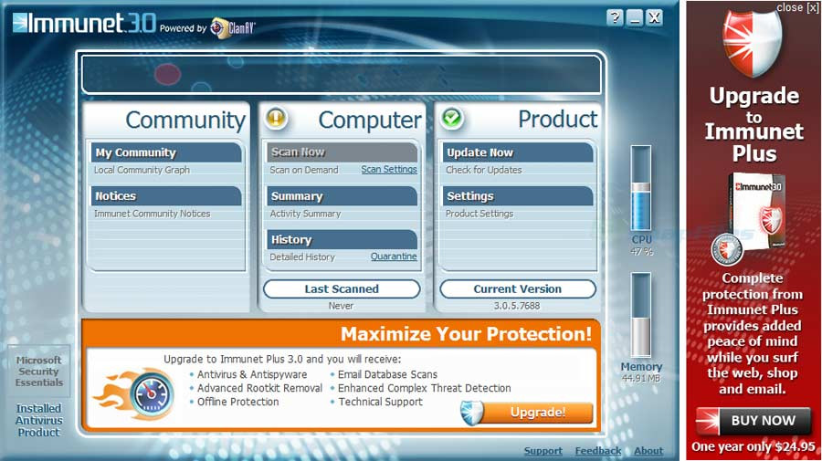Click the 47 % CPU value
Viewport: 822px width, 461px height.
[x=642, y=252]
